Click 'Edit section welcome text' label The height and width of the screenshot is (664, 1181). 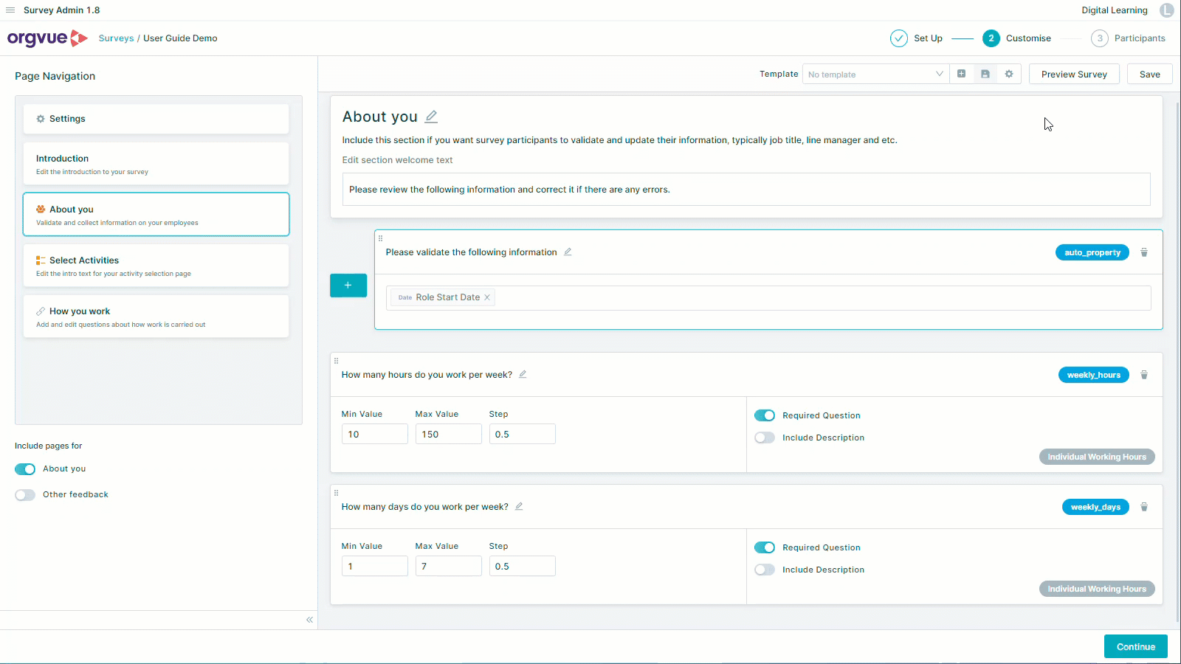397,160
